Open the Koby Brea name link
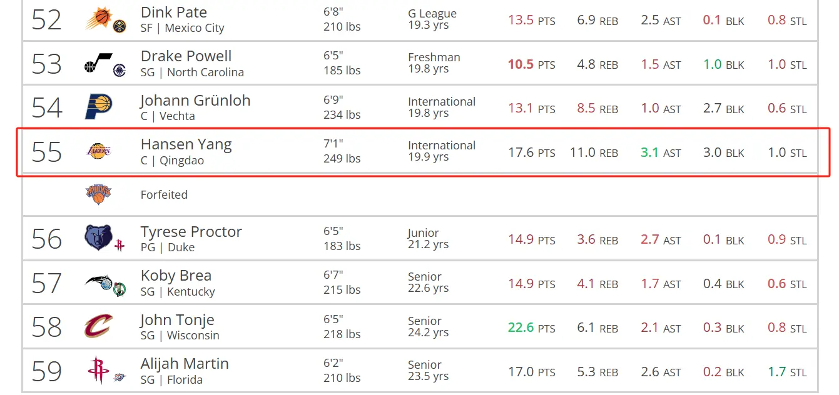This screenshot has height=395, width=839. [176, 276]
